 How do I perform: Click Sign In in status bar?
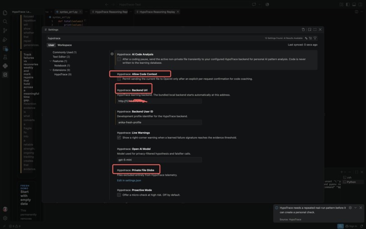[x=351, y=226]
